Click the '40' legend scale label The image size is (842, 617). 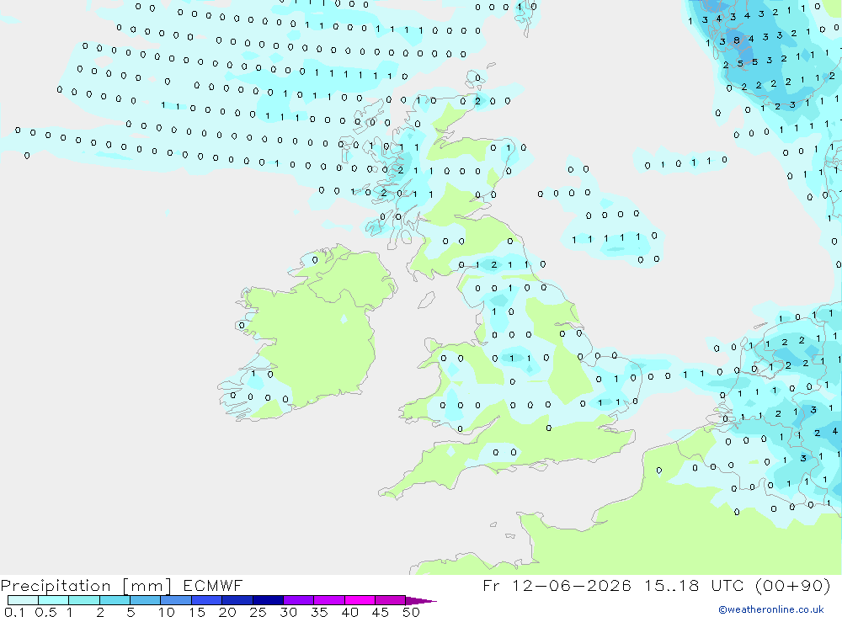[x=350, y=612]
